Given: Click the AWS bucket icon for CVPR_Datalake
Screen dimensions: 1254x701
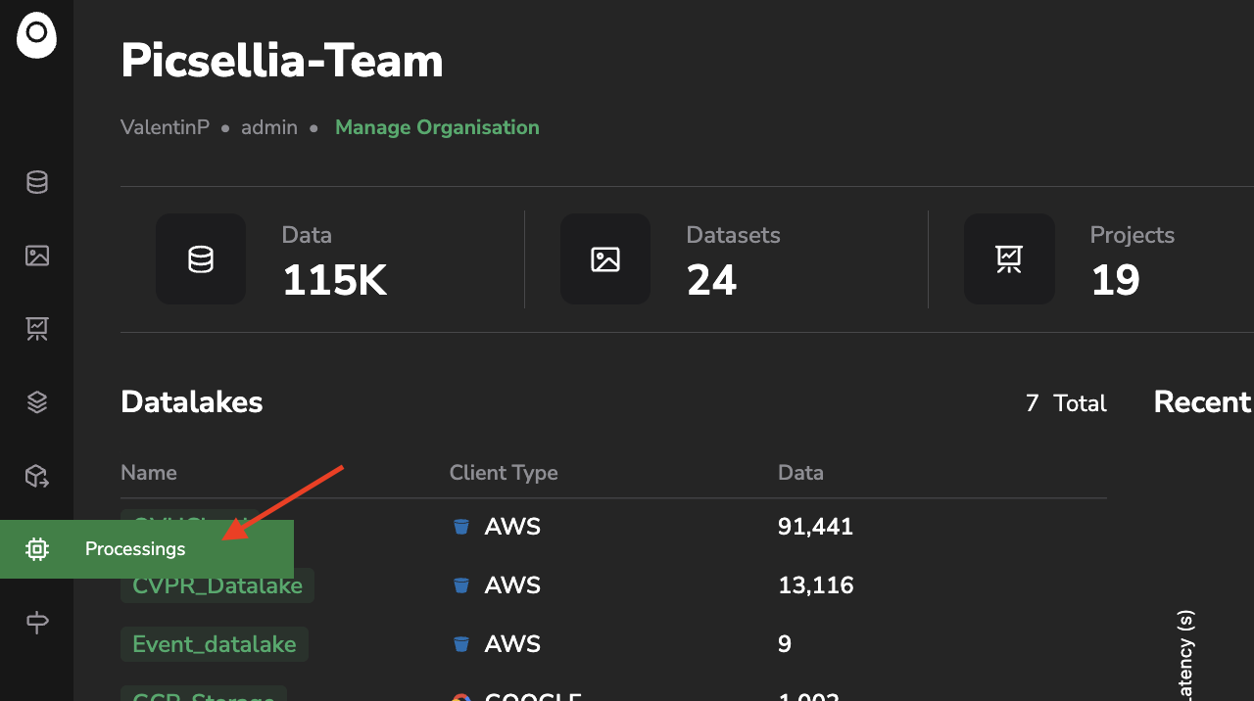Looking at the screenshot, I should point(460,585).
